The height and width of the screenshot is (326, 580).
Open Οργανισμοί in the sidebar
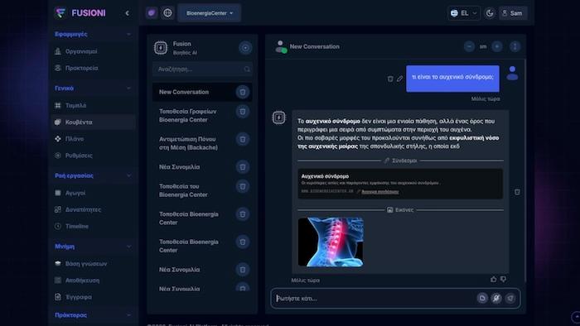click(x=93, y=51)
